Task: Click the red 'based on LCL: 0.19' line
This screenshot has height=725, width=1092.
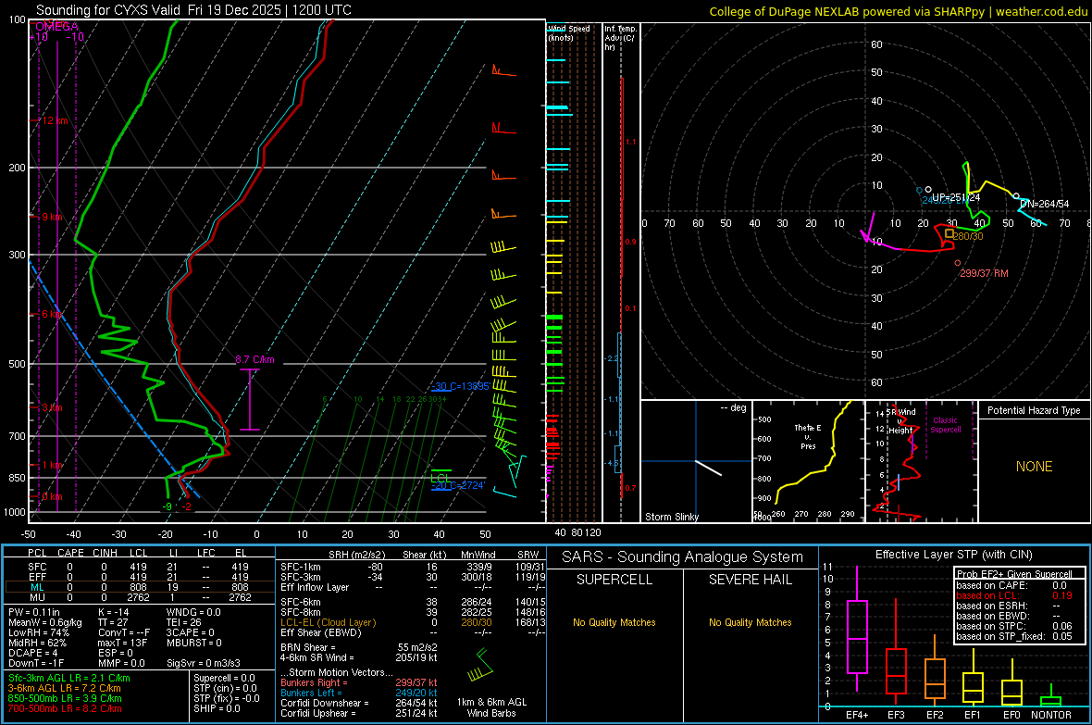Action: pos(1014,595)
